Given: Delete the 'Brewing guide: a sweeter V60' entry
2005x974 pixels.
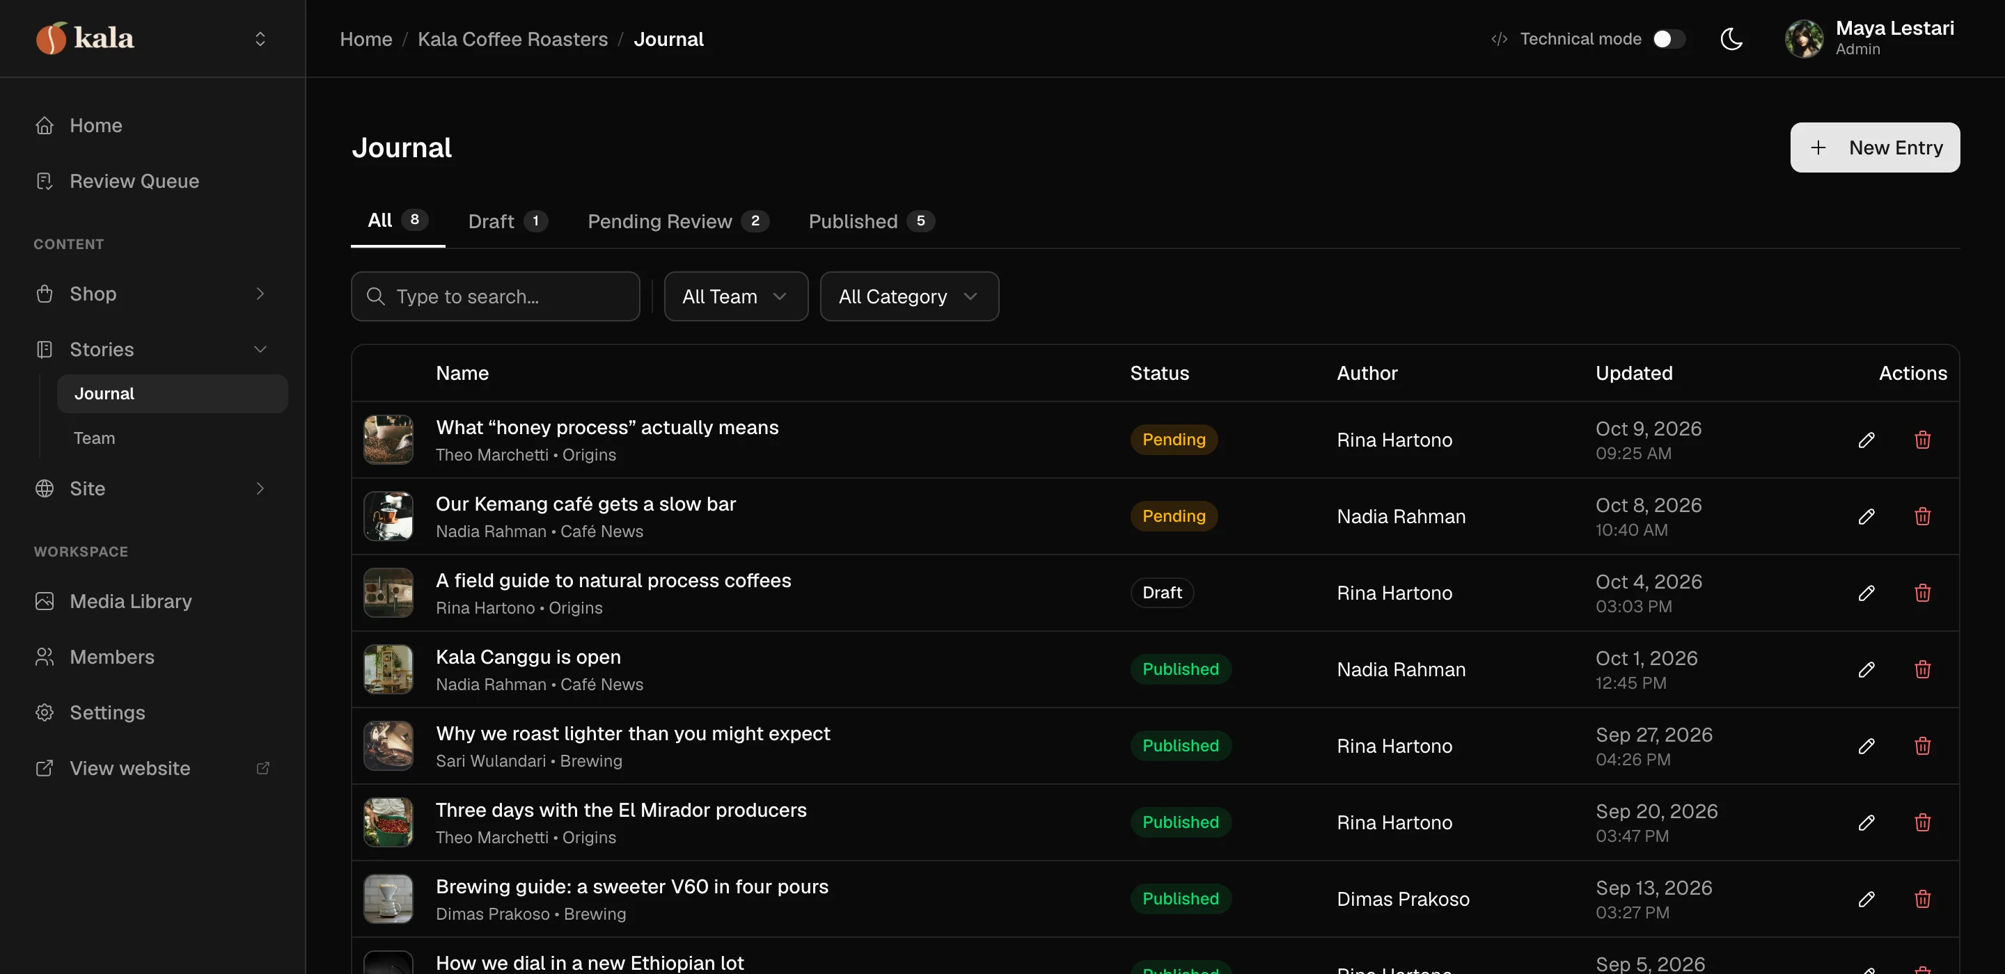Looking at the screenshot, I should point(1922,900).
